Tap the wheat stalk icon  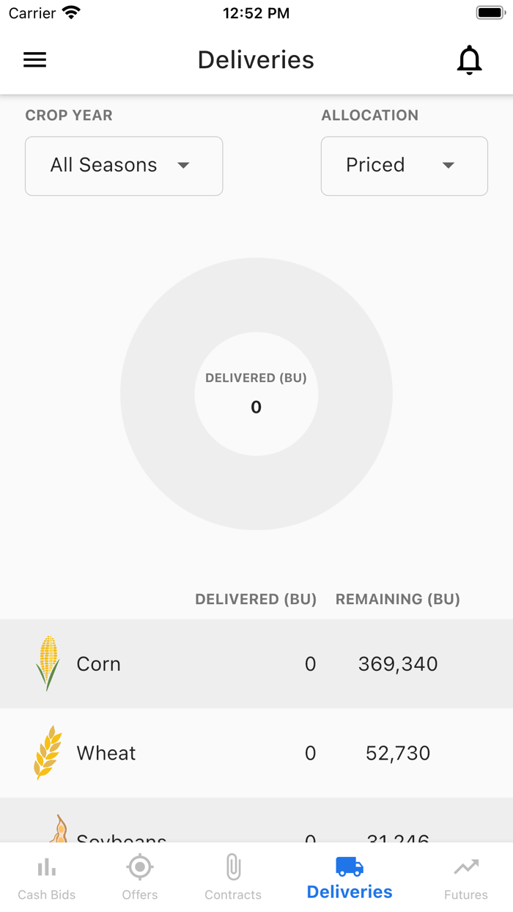[x=48, y=752]
